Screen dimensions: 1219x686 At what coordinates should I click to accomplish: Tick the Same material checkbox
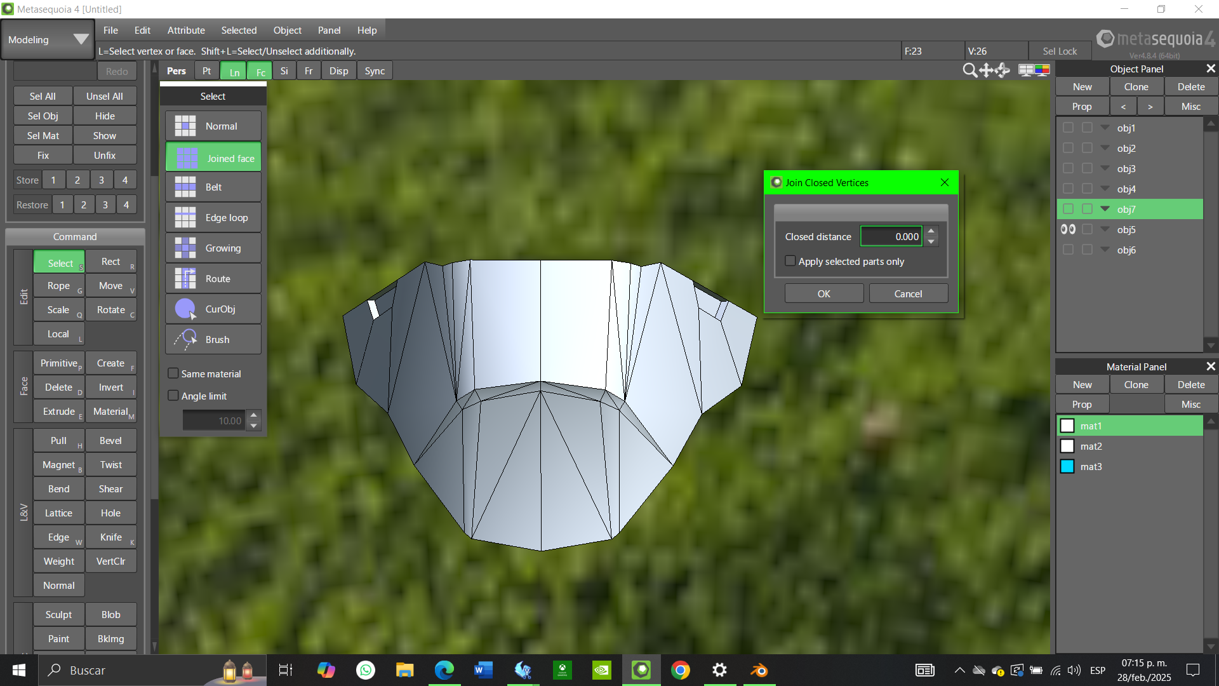(x=173, y=373)
